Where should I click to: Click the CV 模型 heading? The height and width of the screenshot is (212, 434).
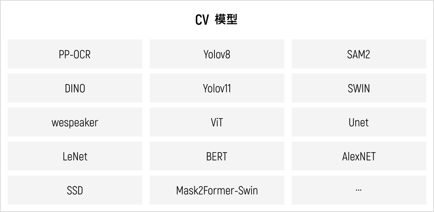click(216, 20)
